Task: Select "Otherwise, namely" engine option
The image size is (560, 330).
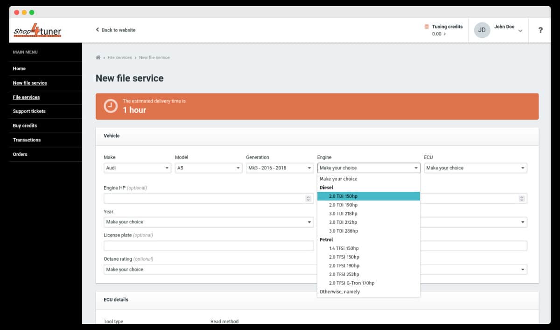Action: pyautogui.click(x=340, y=292)
